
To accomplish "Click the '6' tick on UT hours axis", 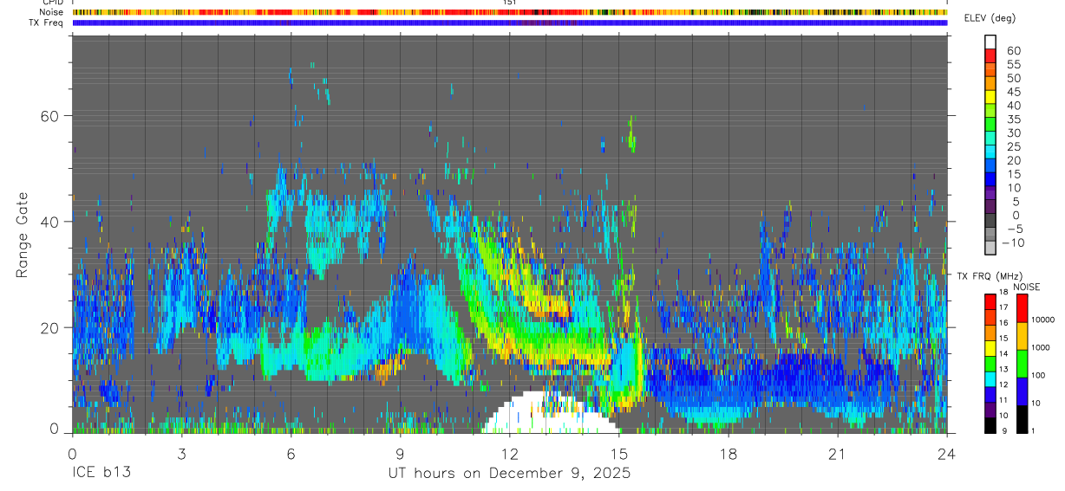I will (291, 454).
